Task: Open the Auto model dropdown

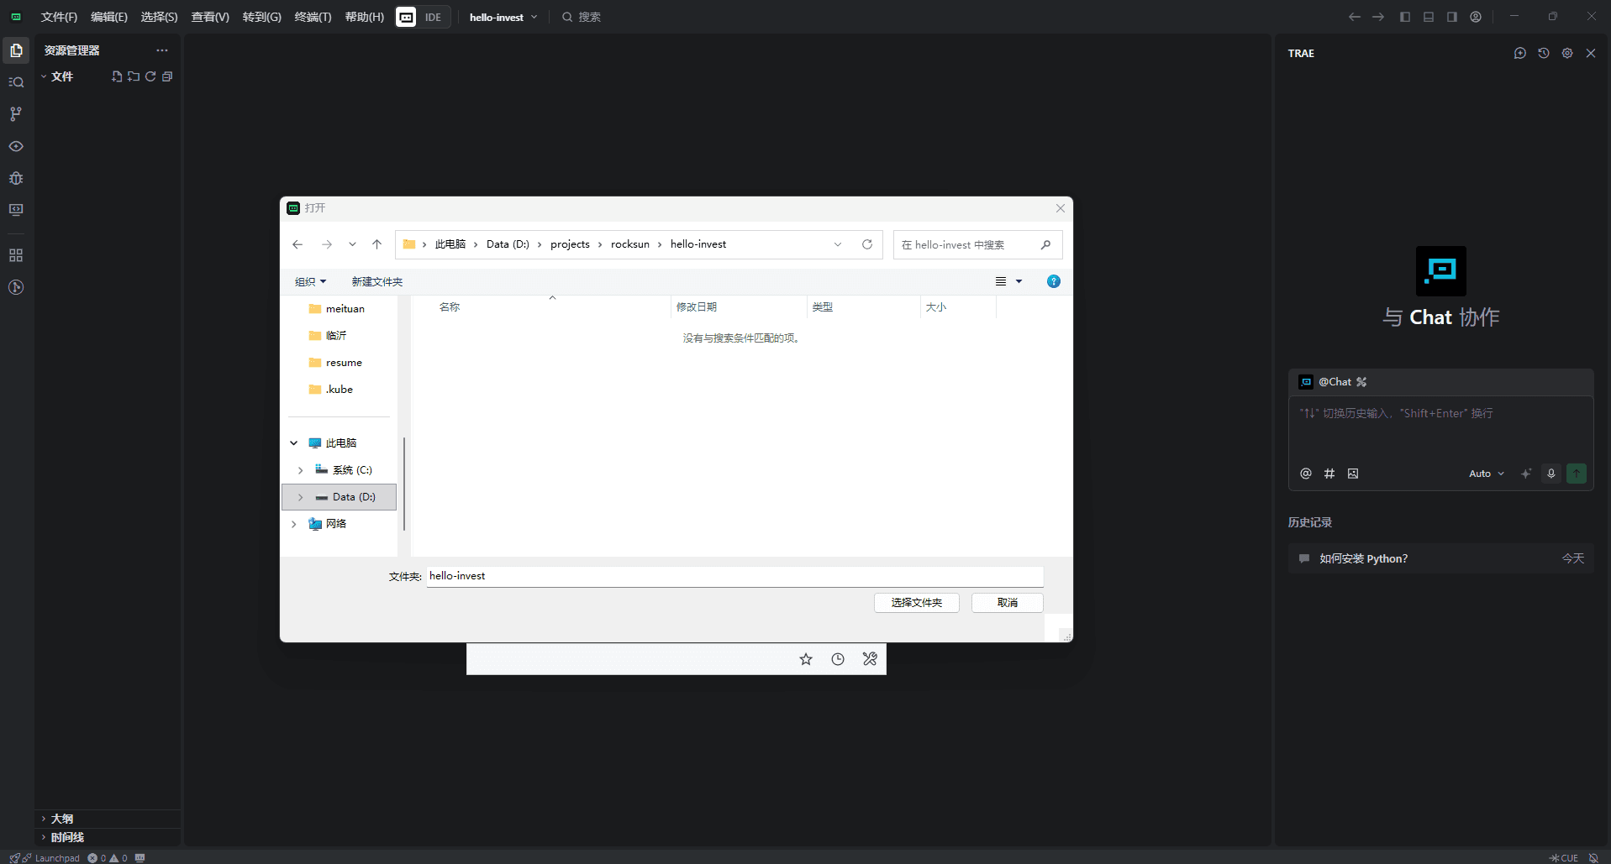Action: [x=1486, y=474]
